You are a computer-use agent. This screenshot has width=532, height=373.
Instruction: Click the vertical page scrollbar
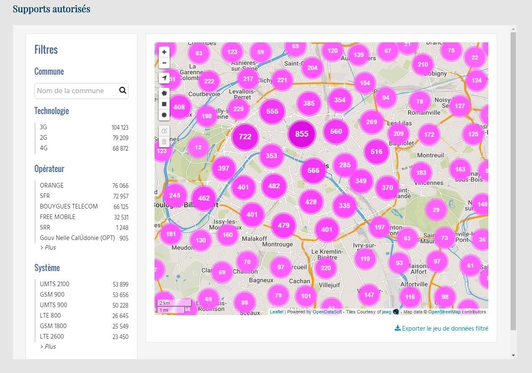point(513,180)
